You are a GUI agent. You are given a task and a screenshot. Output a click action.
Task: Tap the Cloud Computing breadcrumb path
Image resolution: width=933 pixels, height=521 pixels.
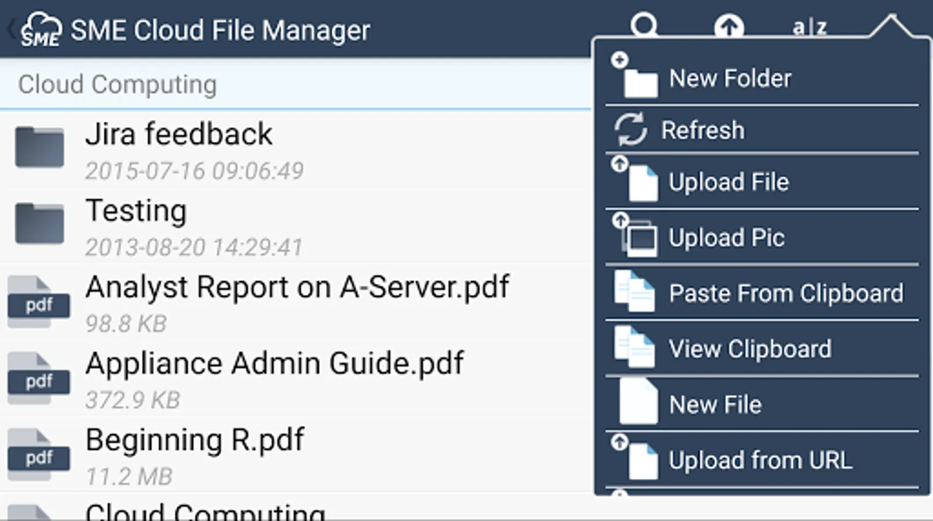click(118, 85)
